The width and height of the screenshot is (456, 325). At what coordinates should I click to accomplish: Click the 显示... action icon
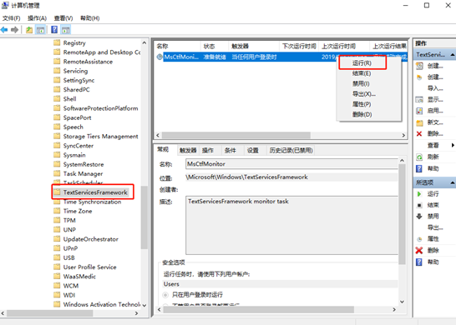pyautogui.click(x=419, y=100)
